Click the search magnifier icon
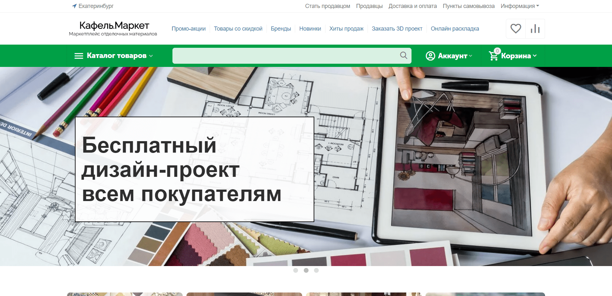 (x=404, y=55)
